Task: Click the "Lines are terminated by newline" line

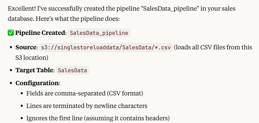Action: pos(87,106)
